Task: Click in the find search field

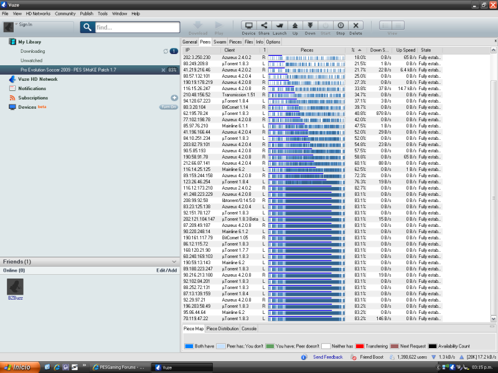Action: click(x=137, y=27)
